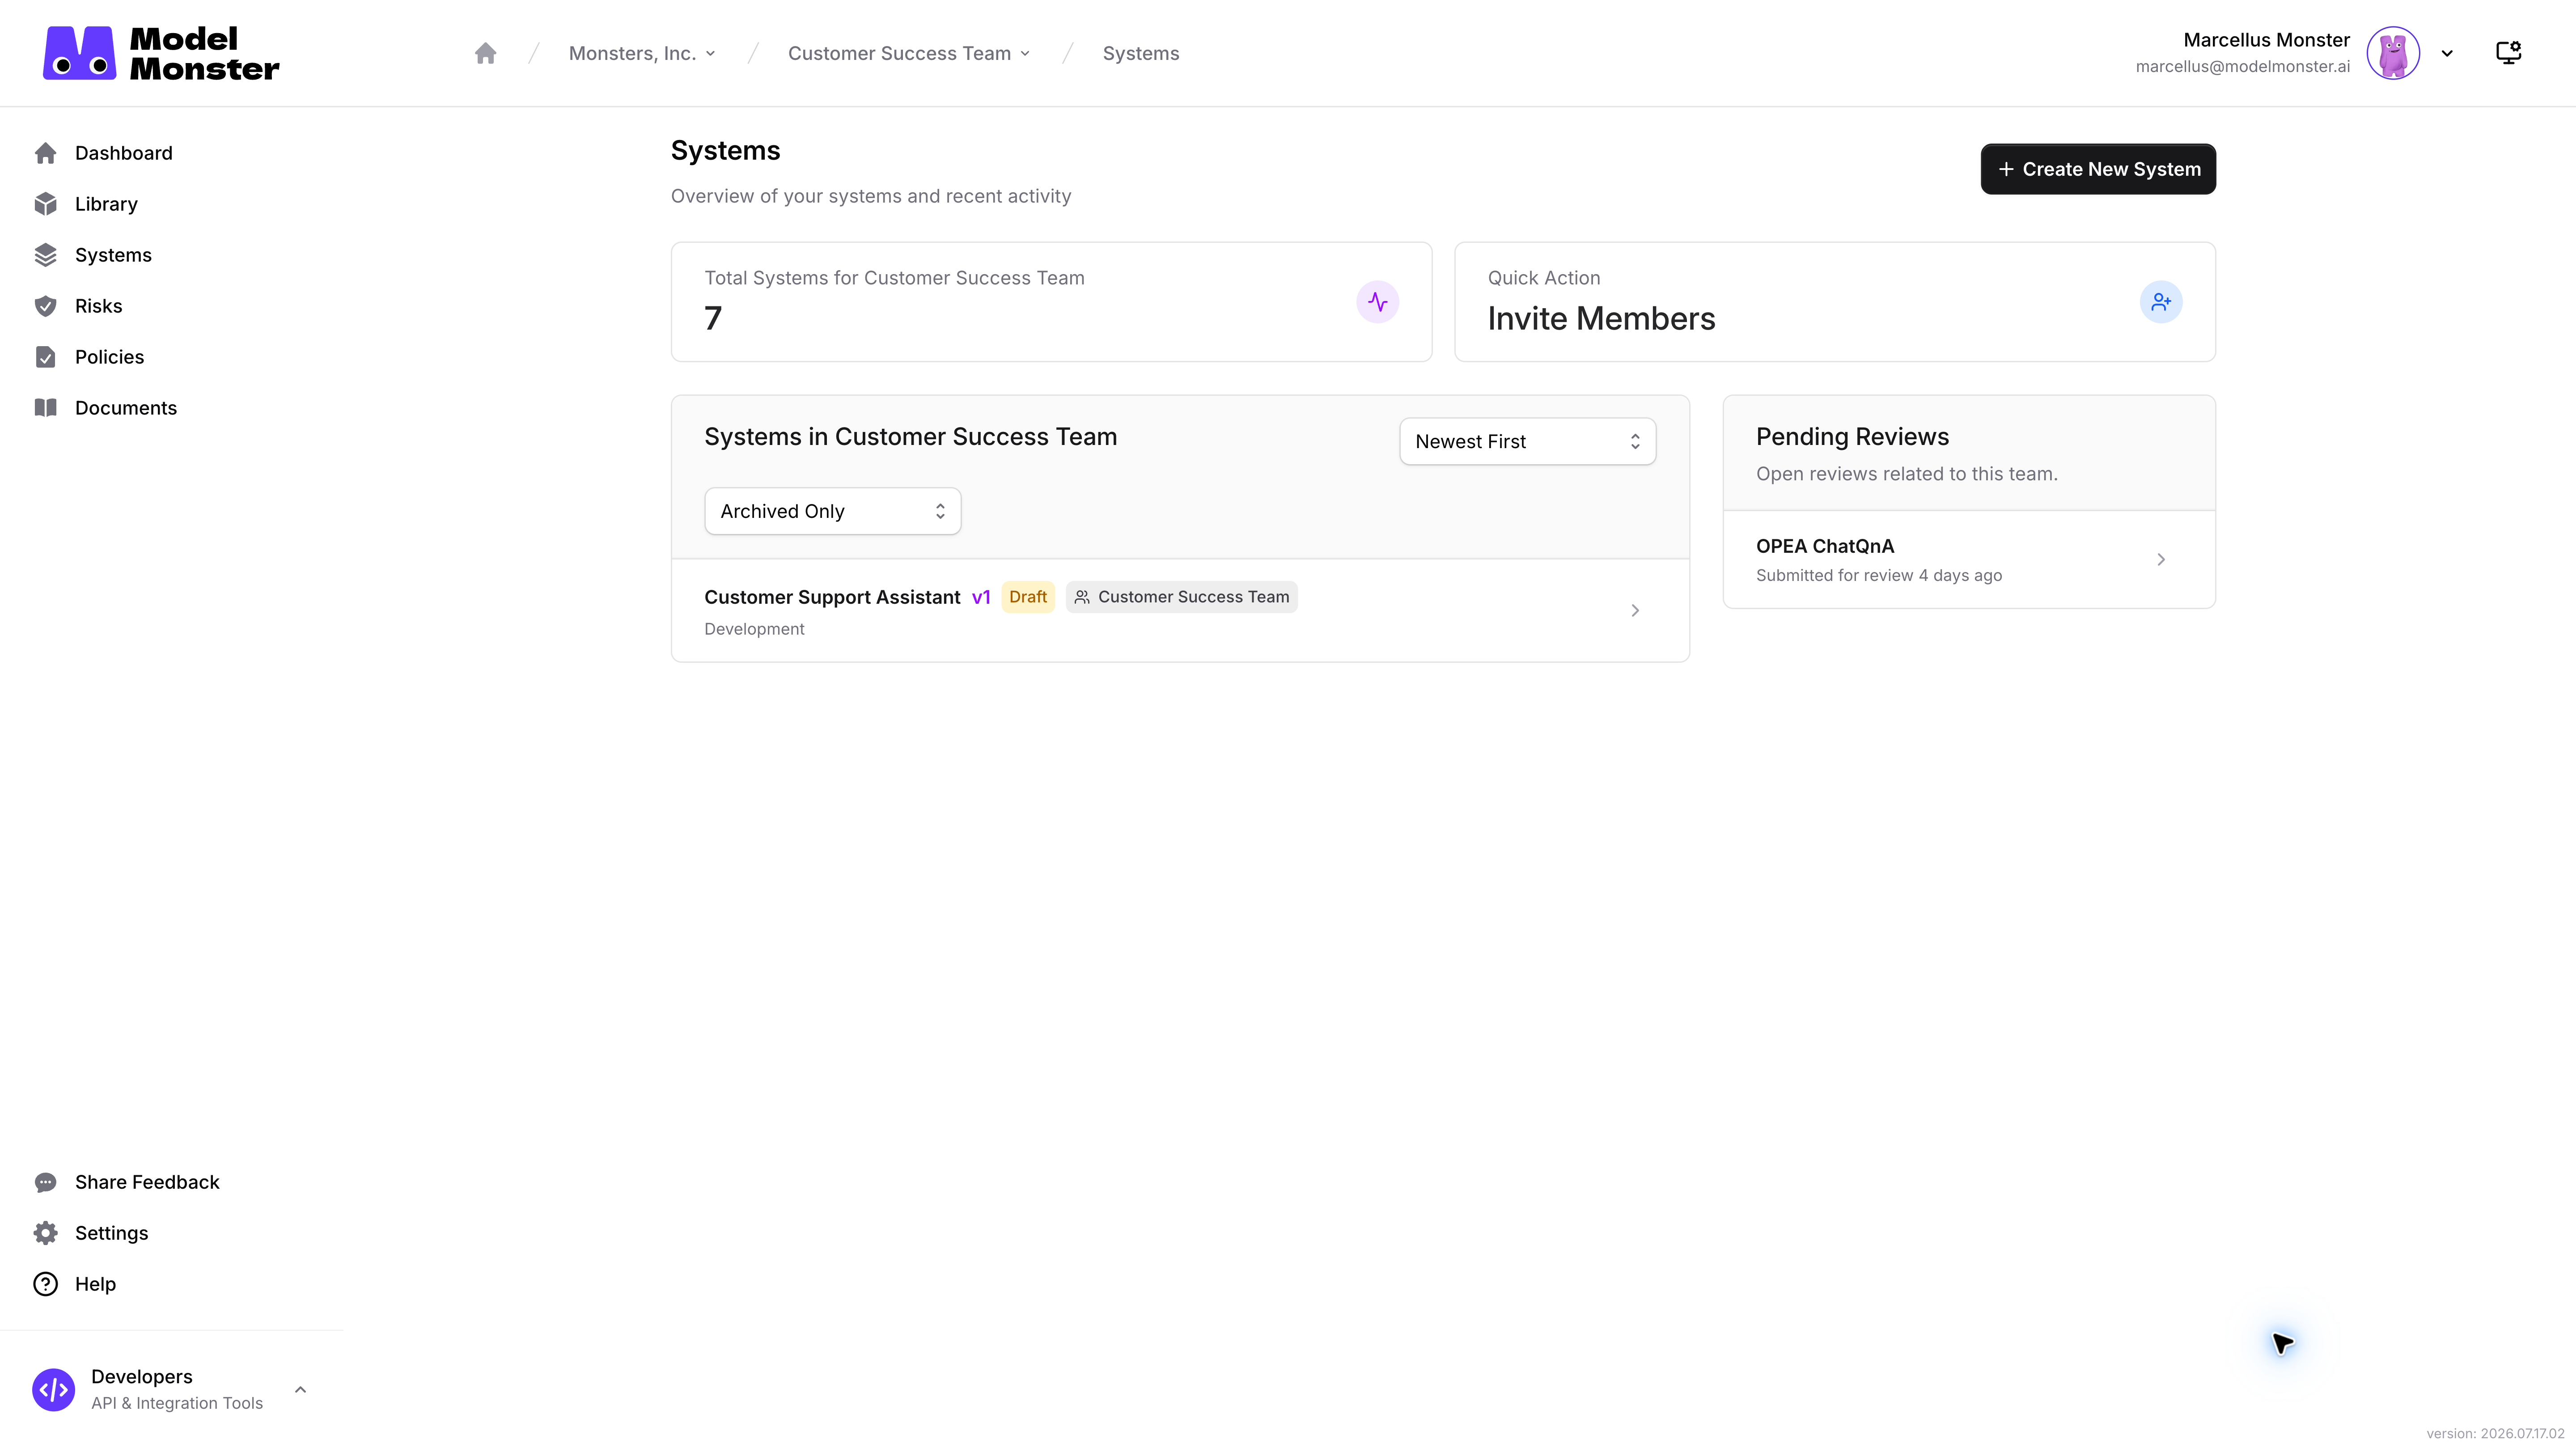Open the home breadcrumb icon
The height and width of the screenshot is (1449, 2576).
(485, 53)
